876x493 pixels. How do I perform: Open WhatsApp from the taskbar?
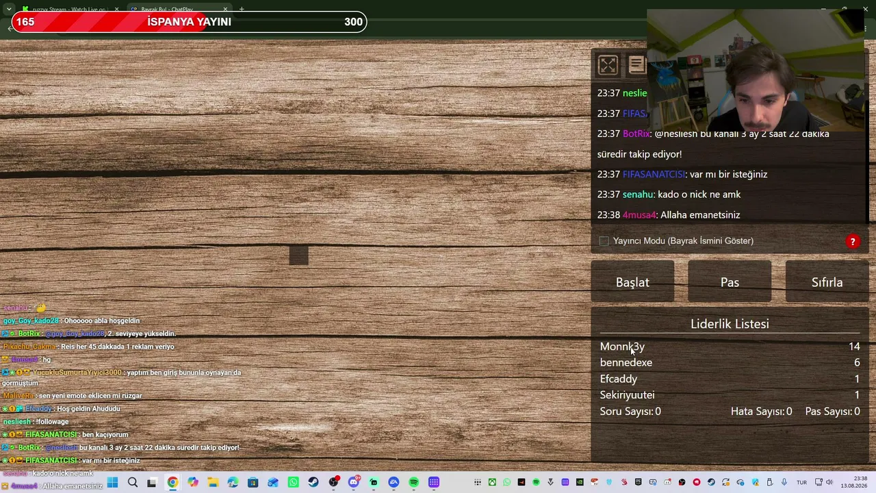293,483
